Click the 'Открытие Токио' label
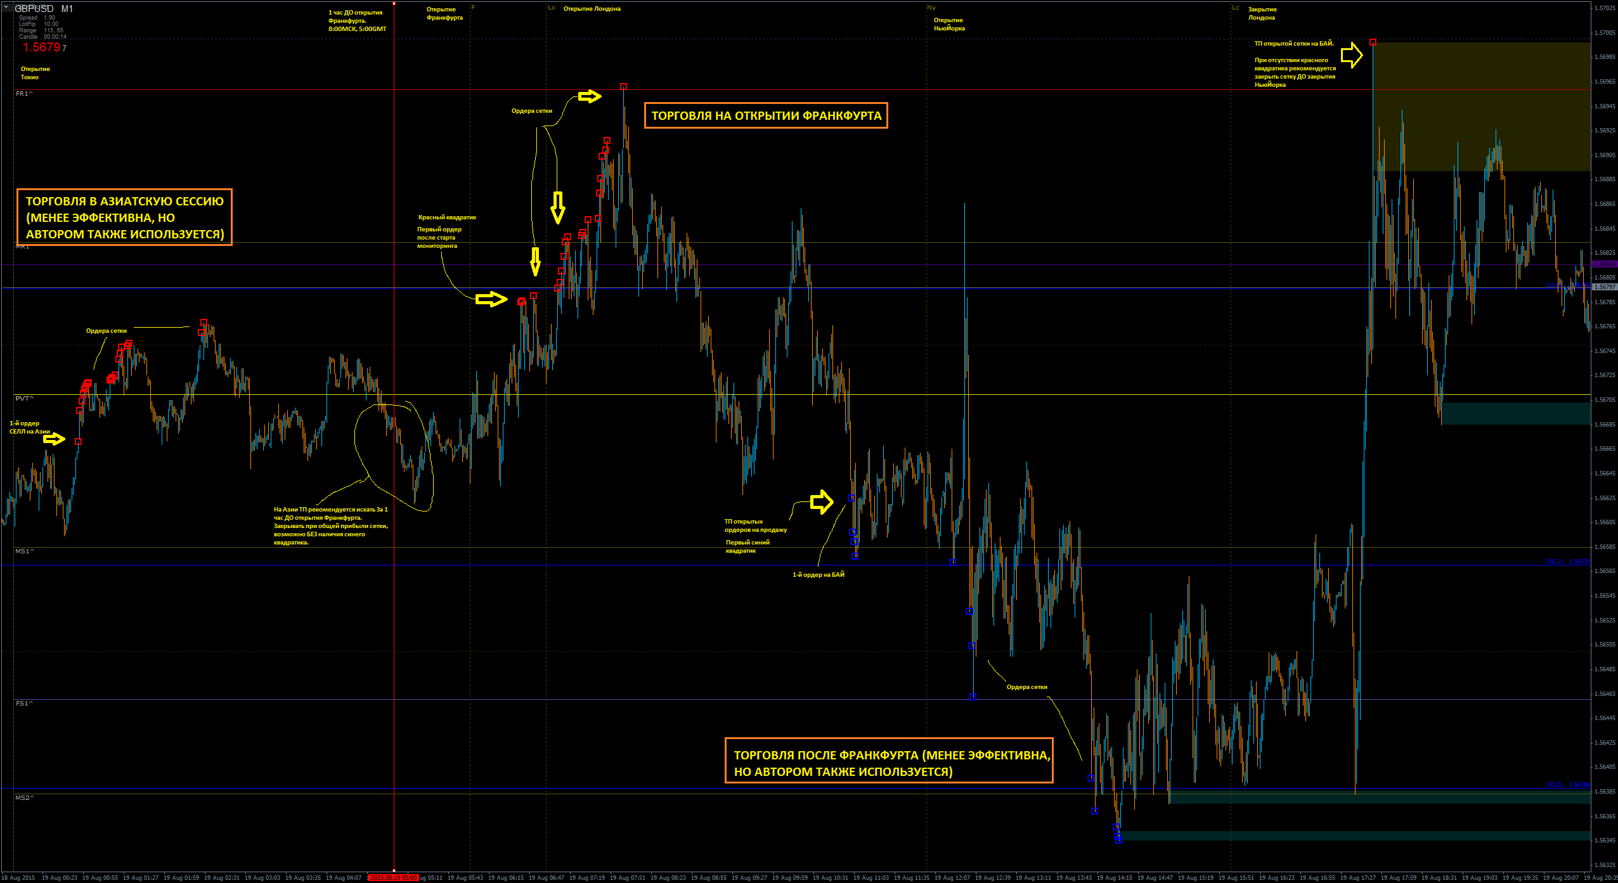Screen dimensions: 1618x883 pos(36,73)
